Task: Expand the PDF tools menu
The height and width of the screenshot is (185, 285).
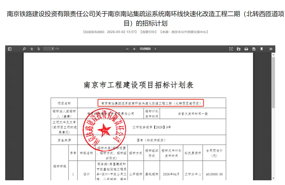Action: (271, 49)
